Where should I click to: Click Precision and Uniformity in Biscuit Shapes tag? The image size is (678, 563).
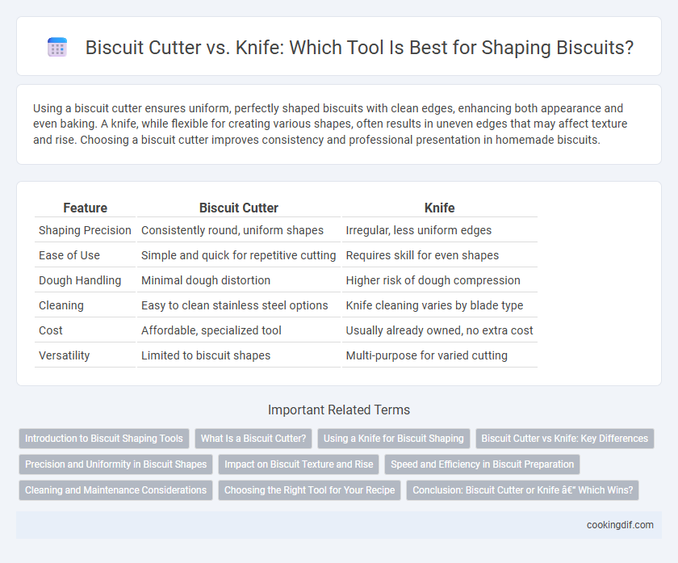pos(116,464)
